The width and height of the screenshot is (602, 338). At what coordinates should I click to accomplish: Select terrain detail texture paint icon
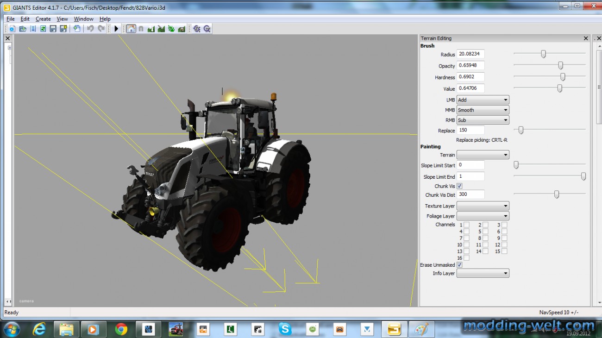tap(161, 29)
